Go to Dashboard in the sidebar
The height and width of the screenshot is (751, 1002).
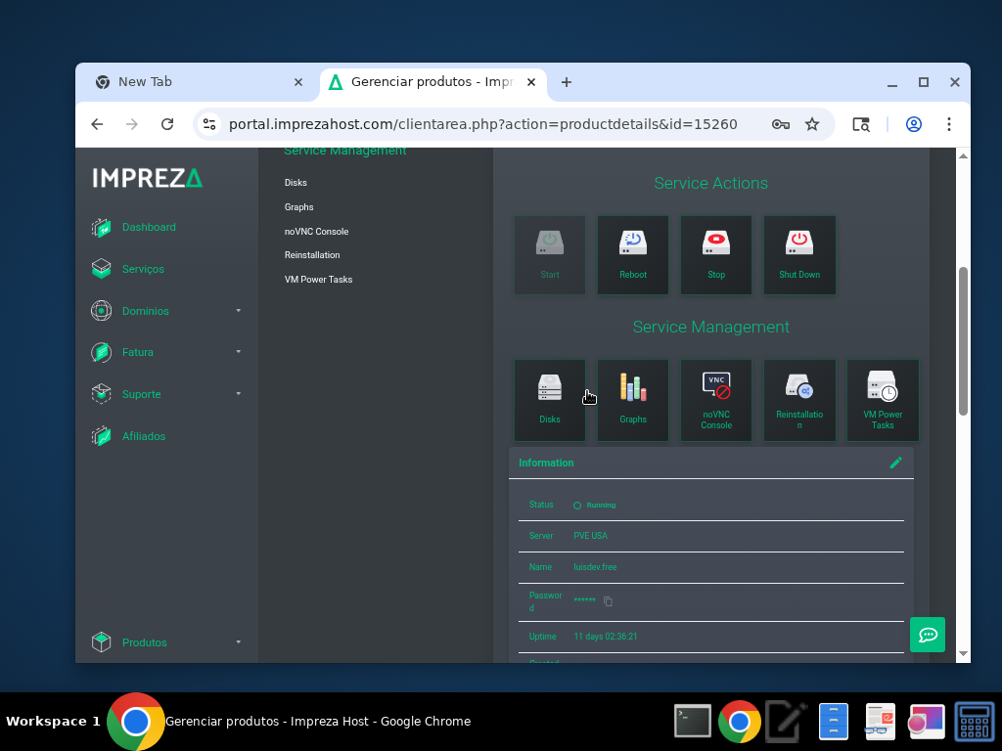coord(149,227)
